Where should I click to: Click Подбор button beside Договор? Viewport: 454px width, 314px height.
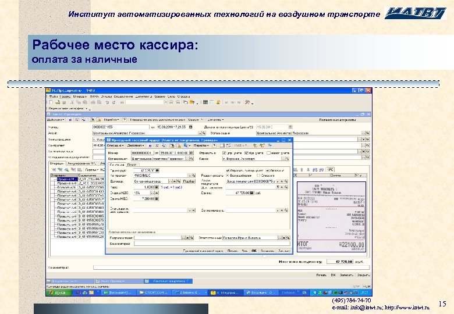(189, 181)
